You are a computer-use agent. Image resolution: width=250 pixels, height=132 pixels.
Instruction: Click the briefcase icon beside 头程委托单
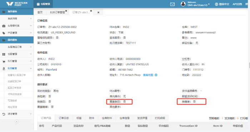pos(4,26)
